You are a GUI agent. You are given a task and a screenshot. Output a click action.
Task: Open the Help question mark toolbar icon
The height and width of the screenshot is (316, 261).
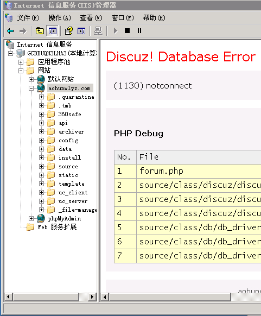click(68, 31)
